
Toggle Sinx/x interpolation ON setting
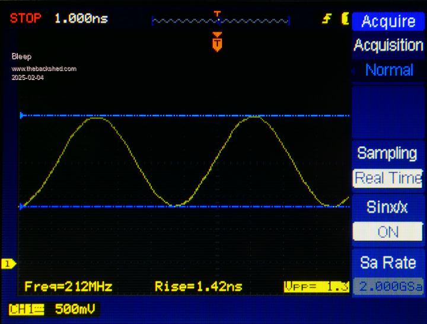tap(388, 232)
